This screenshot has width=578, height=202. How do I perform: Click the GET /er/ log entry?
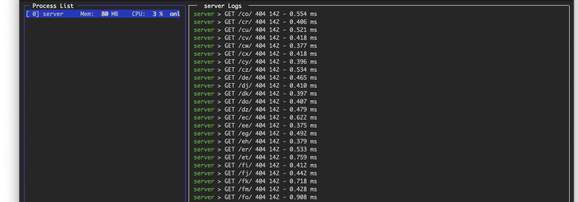coord(255,149)
